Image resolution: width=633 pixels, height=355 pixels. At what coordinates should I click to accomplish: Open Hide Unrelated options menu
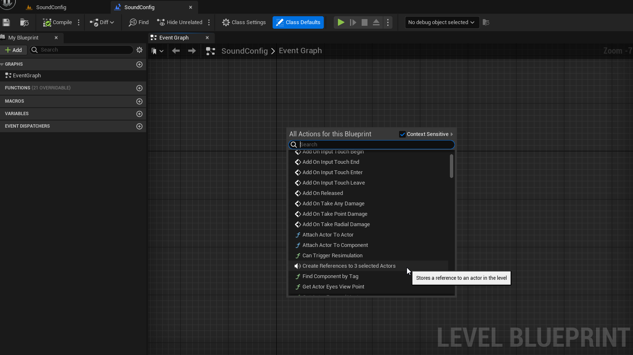pyautogui.click(x=209, y=22)
